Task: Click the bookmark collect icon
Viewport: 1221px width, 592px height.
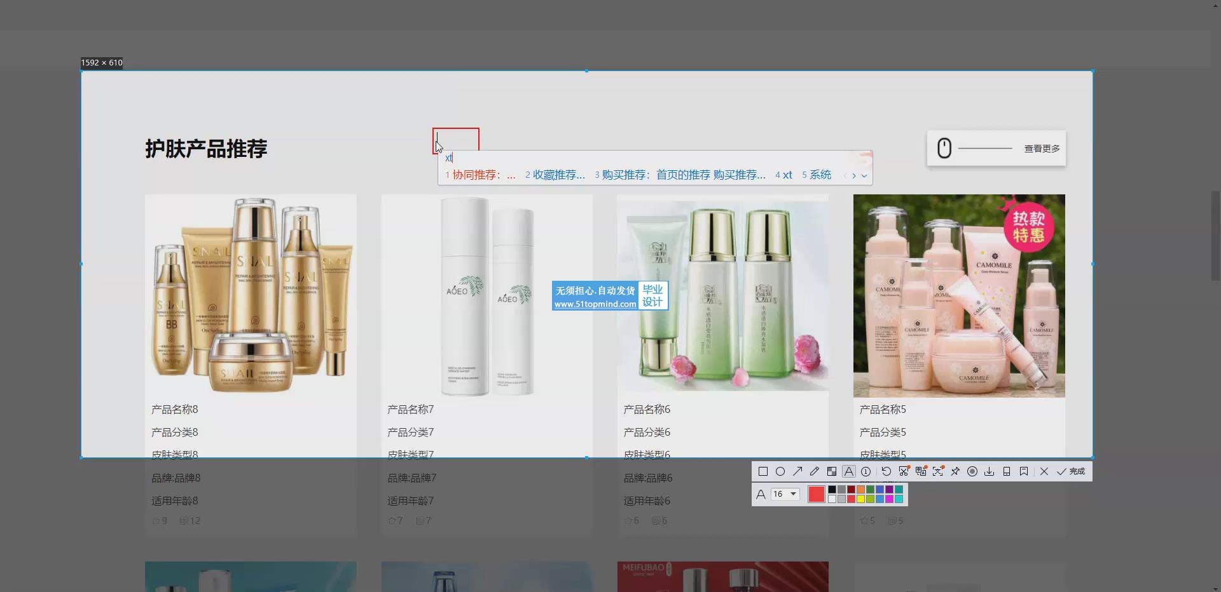Action: [x=1024, y=471]
